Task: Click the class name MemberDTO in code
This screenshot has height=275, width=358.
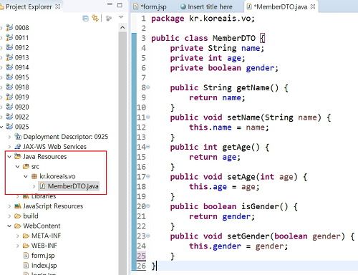Action: point(234,38)
